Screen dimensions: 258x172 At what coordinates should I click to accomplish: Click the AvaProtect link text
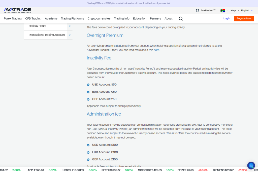coord(208,11)
